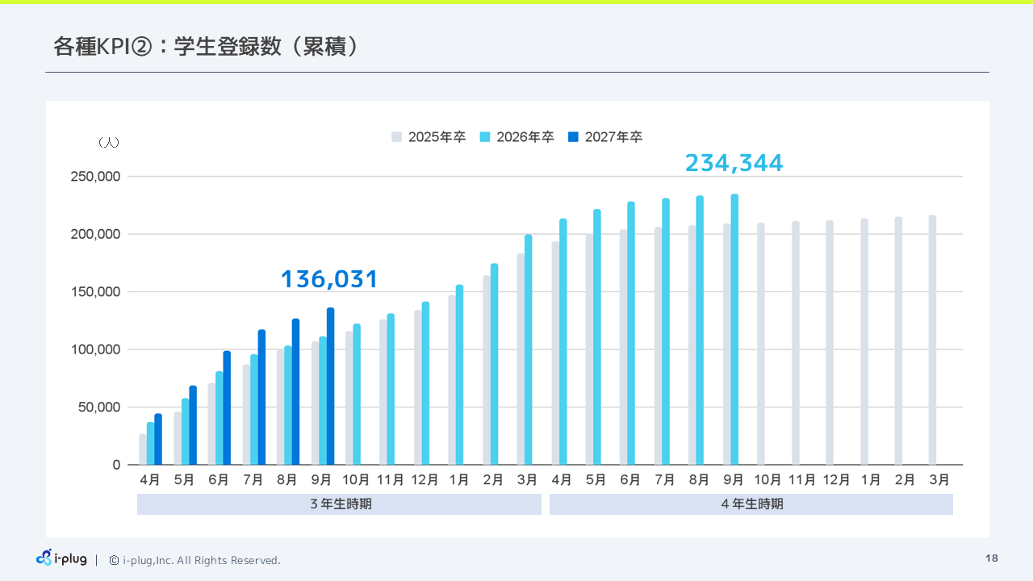
Task: Click the 234,344 data label
Action: 734,163
